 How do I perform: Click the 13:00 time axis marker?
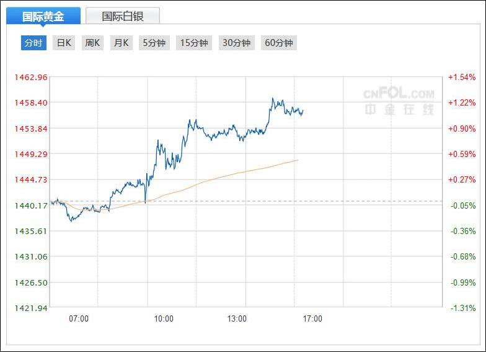237,319
